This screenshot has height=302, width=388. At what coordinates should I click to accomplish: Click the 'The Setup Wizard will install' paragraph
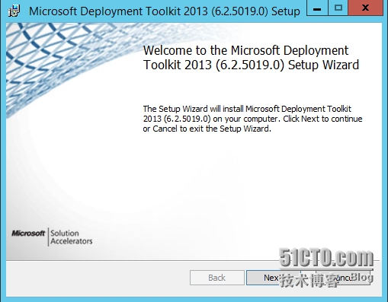pyautogui.click(x=252, y=119)
